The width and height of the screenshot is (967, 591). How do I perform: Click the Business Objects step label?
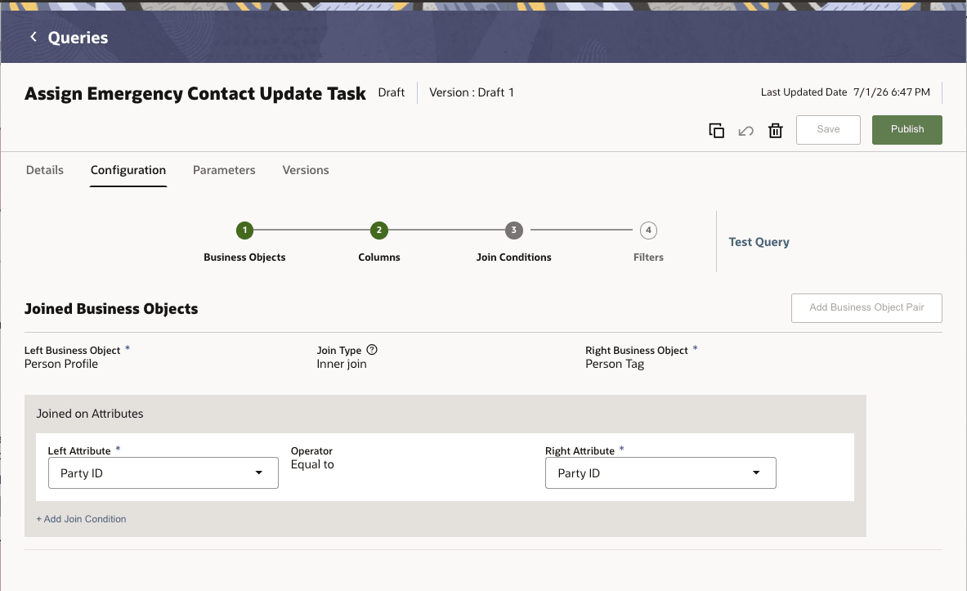244,257
